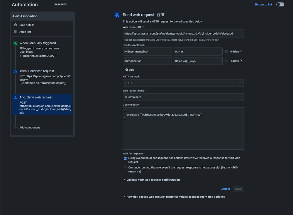This screenshot has width=293, height=215.
Task: Select And: Send web request POST component
Action: pos(42,105)
